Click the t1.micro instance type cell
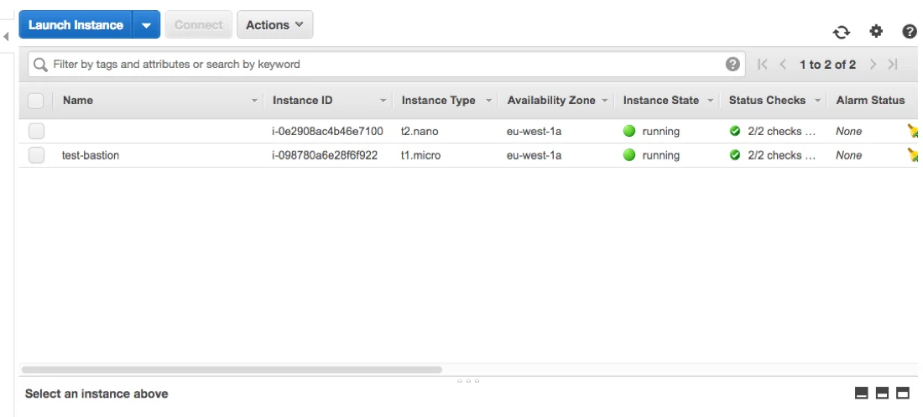 421,155
